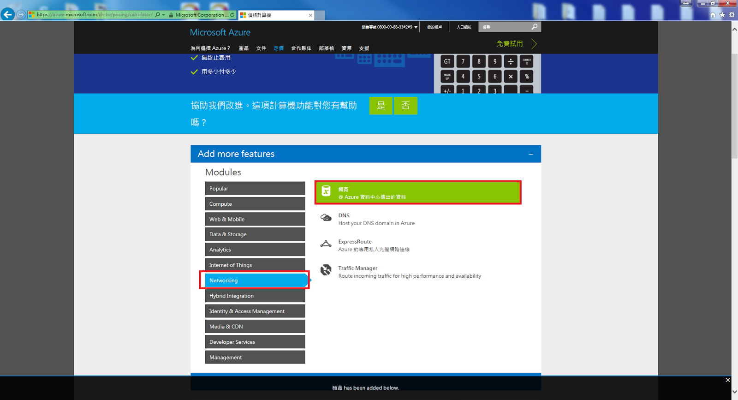Select the Popular module category
The height and width of the screenshot is (400, 738).
pos(255,188)
